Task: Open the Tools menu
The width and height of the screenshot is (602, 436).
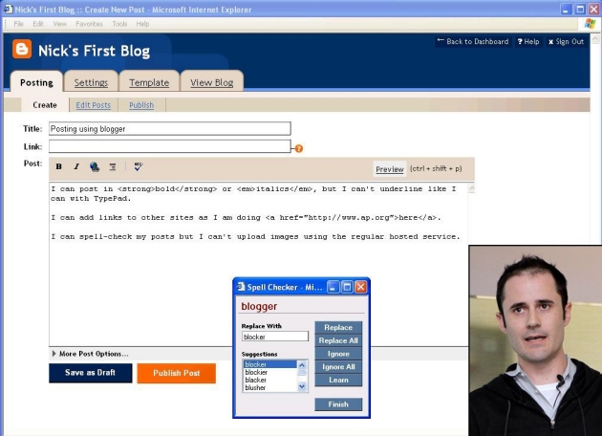Action: pyautogui.click(x=119, y=24)
